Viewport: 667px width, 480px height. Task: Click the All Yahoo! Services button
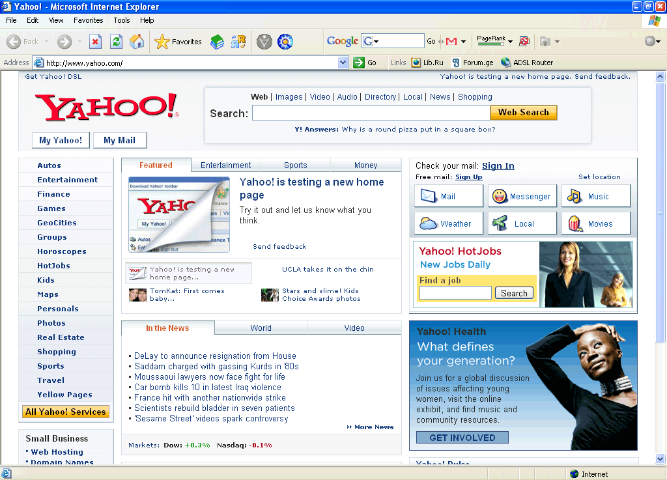66,412
